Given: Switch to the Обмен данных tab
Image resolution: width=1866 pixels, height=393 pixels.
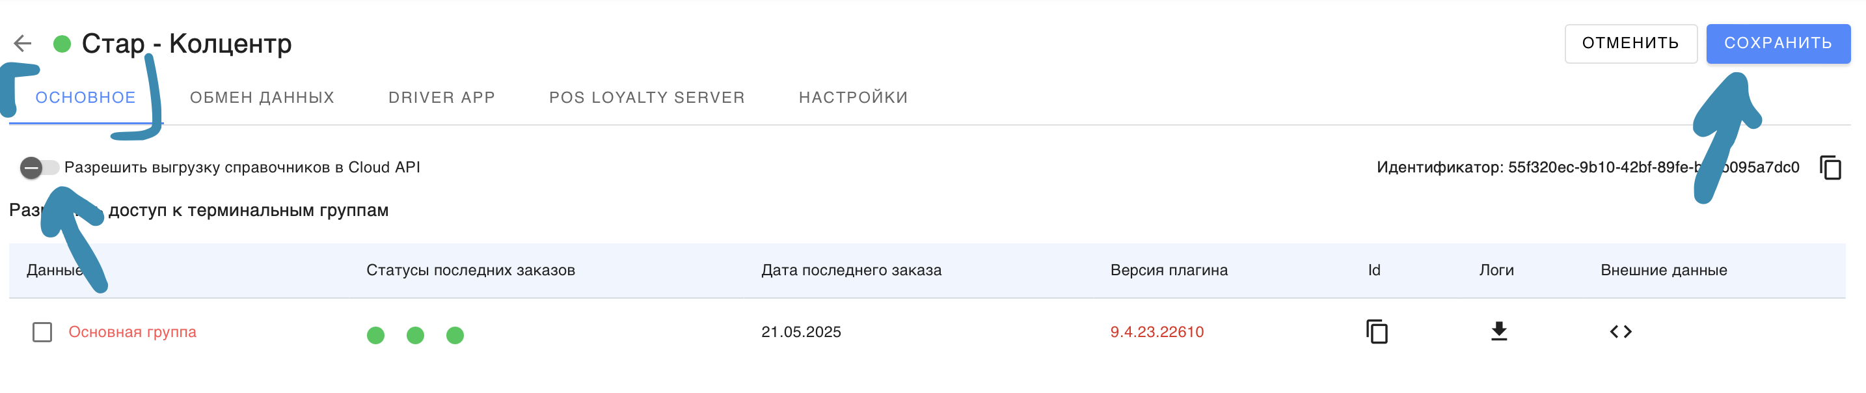Looking at the screenshot, I should coord(262,98).
